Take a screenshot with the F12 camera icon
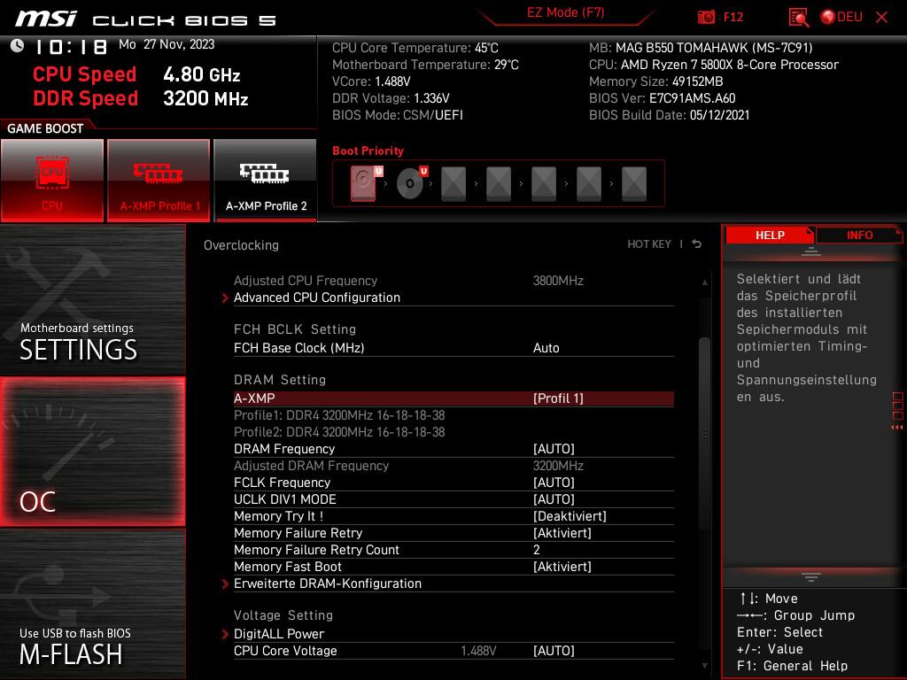 pos(706,17)
